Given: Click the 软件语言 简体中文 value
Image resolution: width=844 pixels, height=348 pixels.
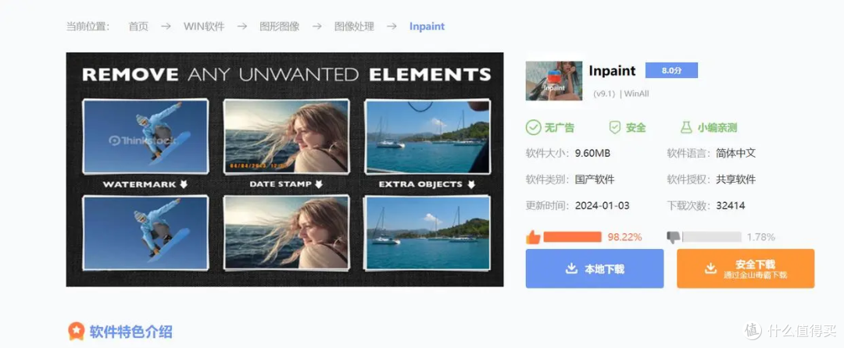Looking at the screenshot, I should 736,153.
